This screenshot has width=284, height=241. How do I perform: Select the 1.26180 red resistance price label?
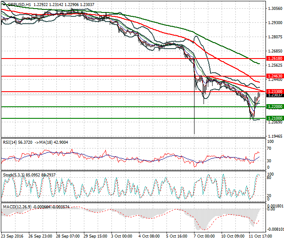tap(275, 59)
